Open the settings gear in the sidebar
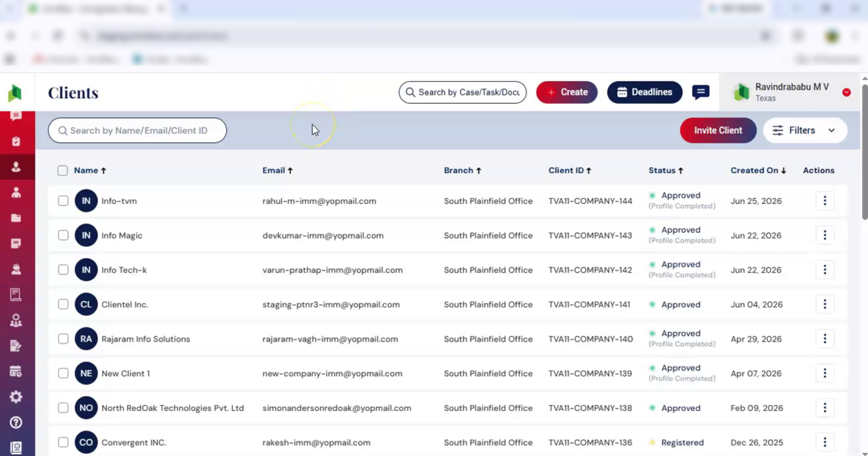 (x=16, y=397)
